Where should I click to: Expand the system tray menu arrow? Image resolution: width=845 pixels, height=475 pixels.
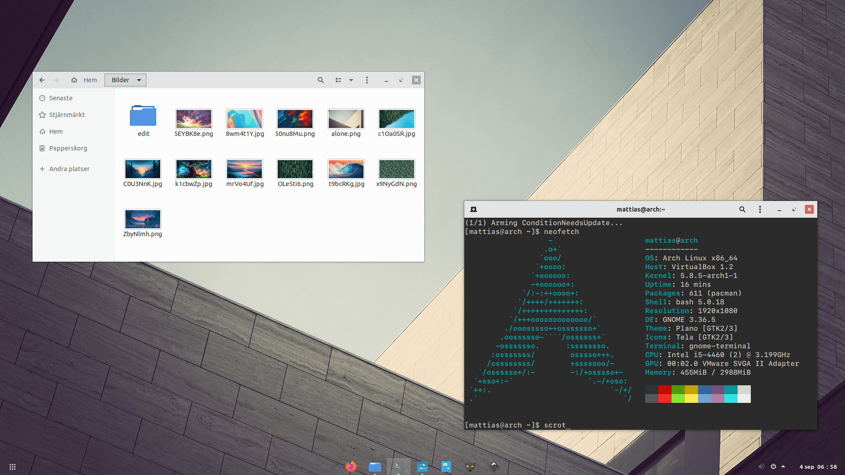783,466
